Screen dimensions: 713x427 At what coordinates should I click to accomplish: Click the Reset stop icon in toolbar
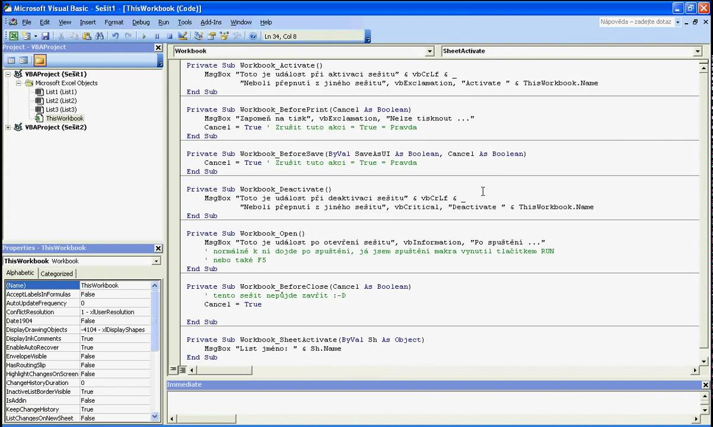pos(169,36)
